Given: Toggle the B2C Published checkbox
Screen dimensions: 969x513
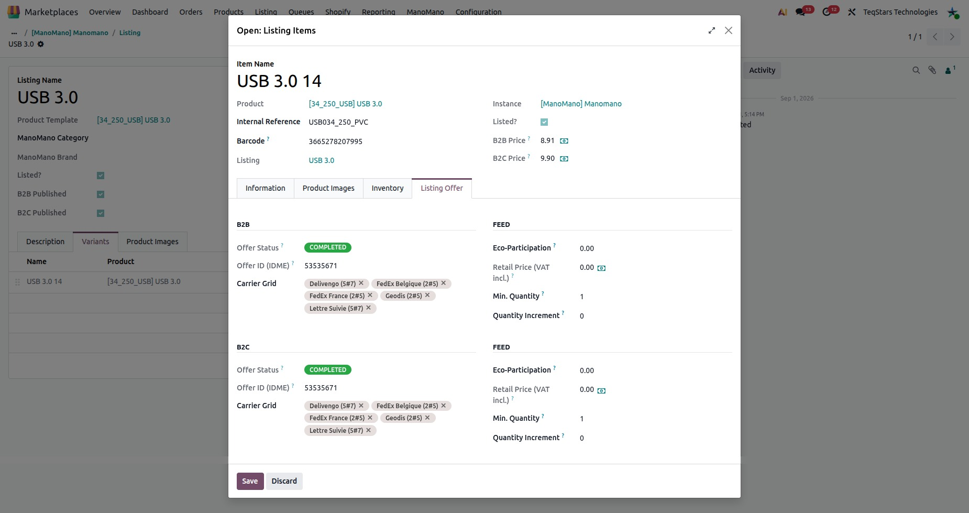Looking at the screenshot, I should point(101,213).
